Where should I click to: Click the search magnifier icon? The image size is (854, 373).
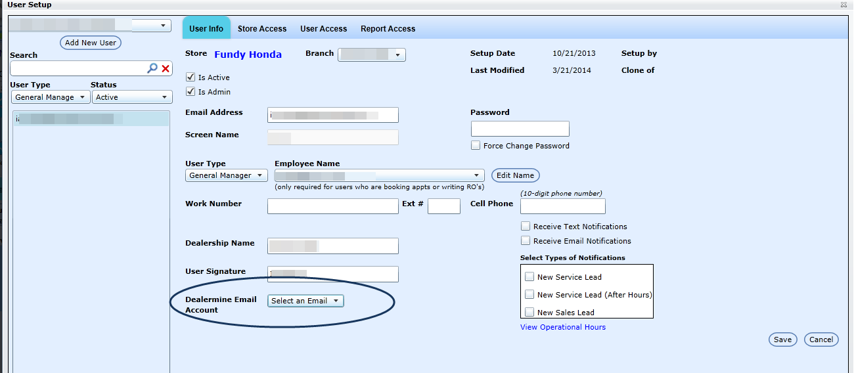152,68
